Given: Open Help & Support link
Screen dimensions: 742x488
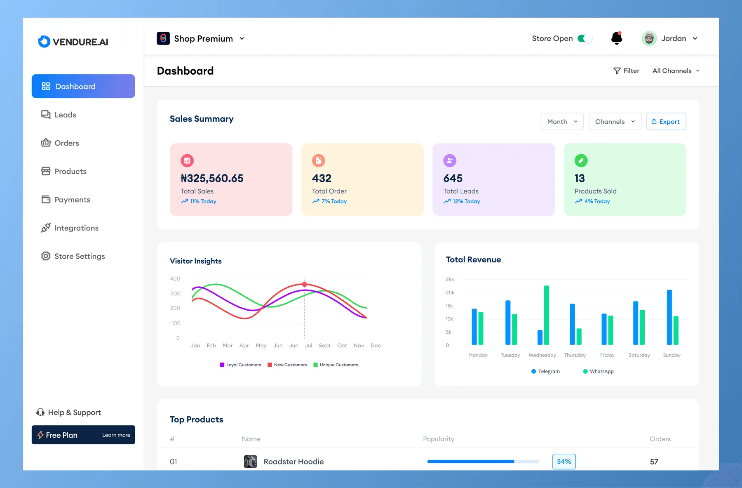Looking at the screenshot, I should coord(68,412).
